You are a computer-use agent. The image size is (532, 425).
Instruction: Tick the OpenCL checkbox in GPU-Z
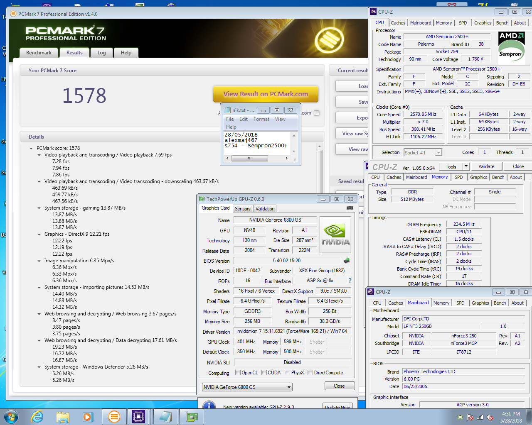click(238, 372)
